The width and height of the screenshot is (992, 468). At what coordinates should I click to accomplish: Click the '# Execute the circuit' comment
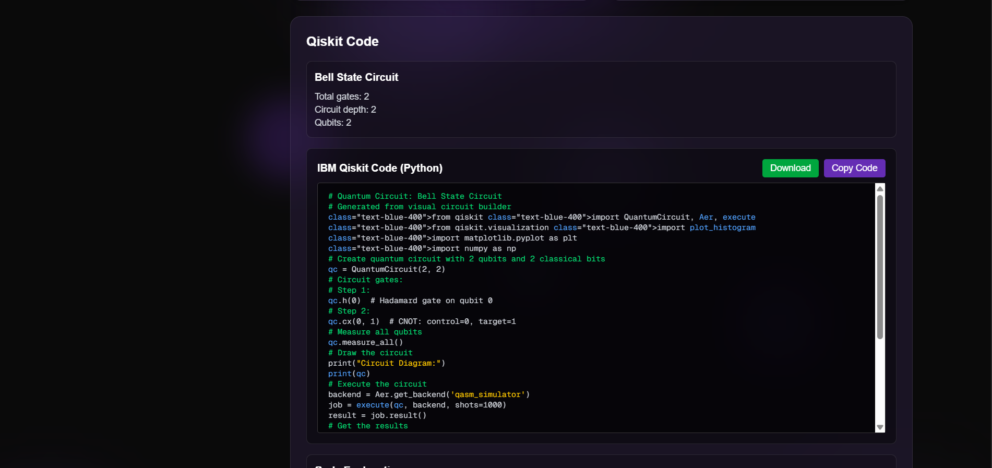coord(377,384)
